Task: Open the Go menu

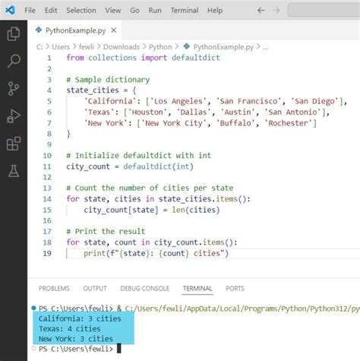Action: (134, 11)
